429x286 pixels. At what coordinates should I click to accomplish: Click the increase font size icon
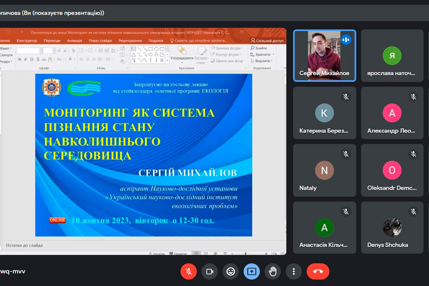(59, 51)
